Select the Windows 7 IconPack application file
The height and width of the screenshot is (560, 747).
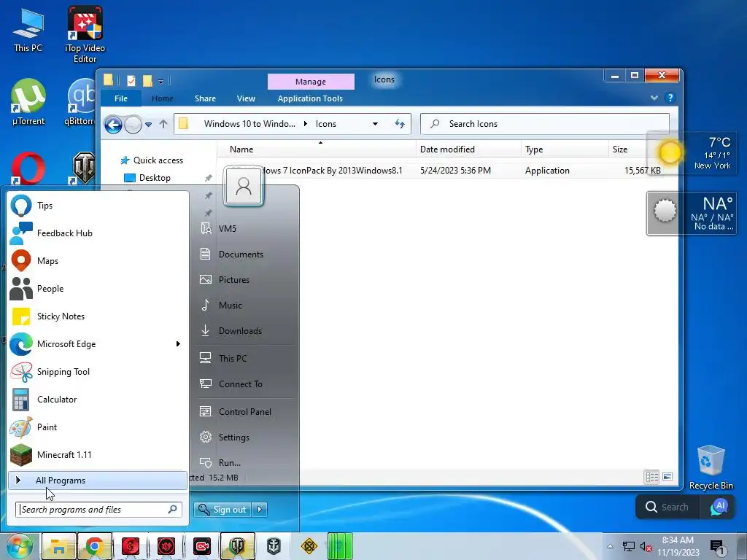[332, 171]
